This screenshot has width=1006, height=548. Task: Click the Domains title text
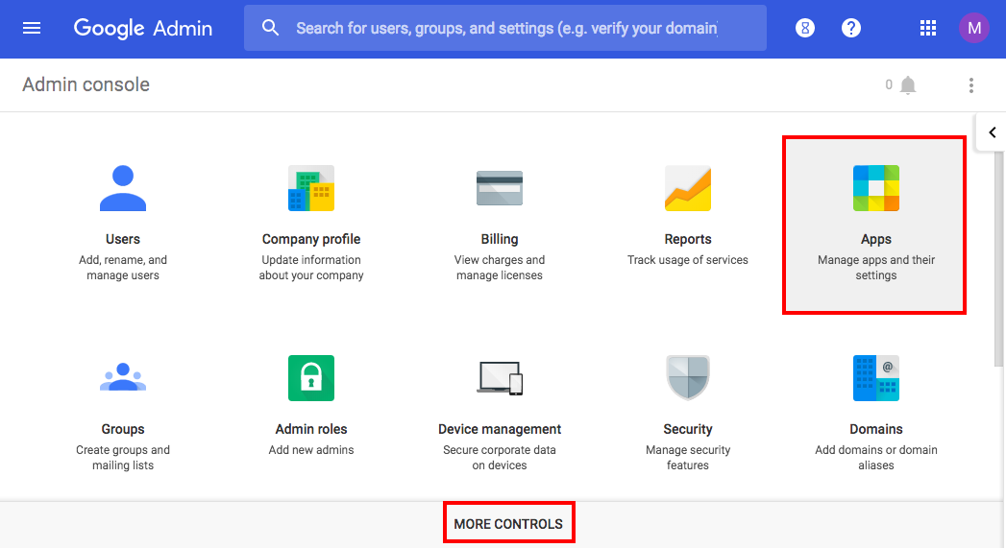point(875,429)
